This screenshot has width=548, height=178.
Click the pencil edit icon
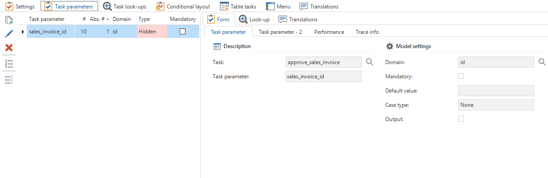click(x=9, y=34)
